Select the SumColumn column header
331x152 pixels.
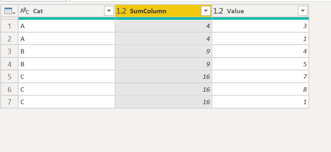tap(163, 11)
